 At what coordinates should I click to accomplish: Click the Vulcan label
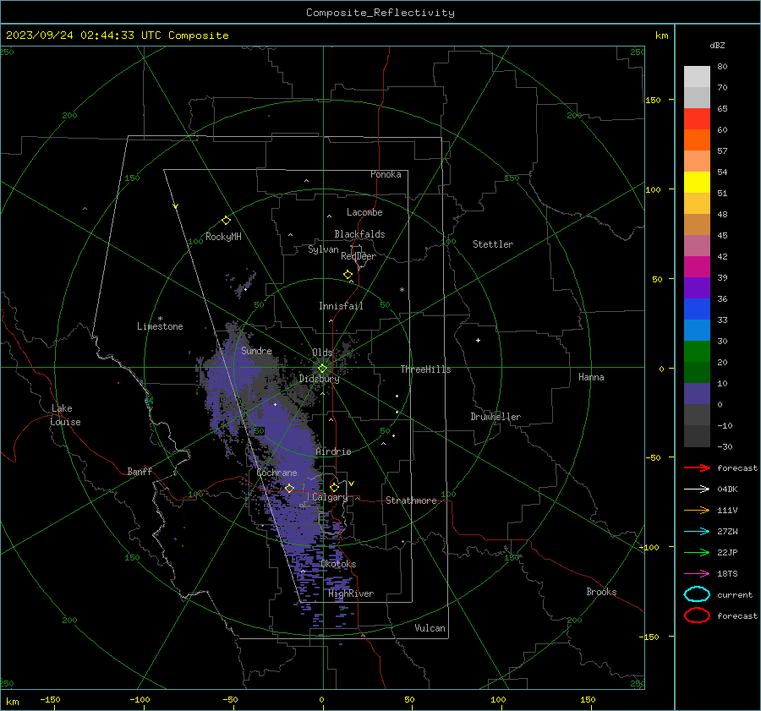pyautogui.click(x=430, y=628)
